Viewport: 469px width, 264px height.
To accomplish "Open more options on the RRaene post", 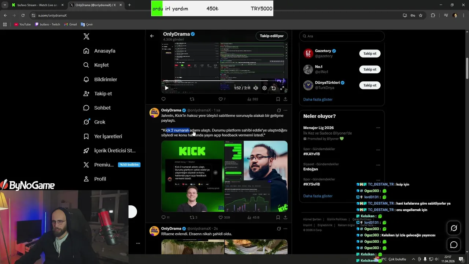I will 285,229.
